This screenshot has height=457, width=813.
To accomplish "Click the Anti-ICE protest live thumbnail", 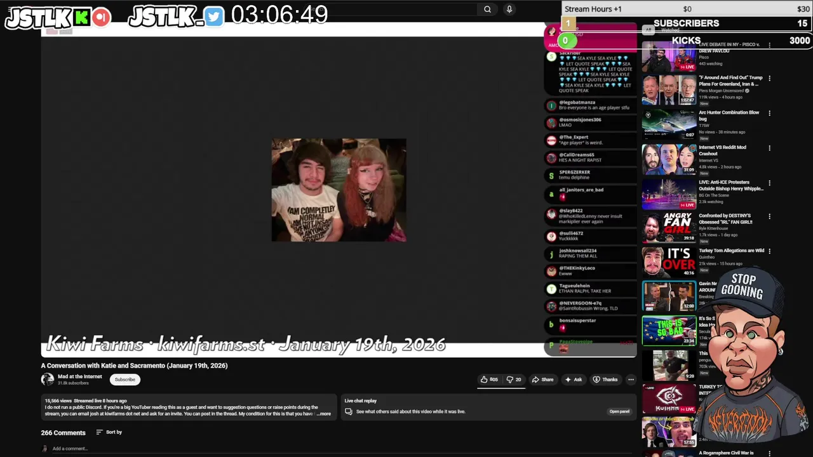I will click(669, 194).
